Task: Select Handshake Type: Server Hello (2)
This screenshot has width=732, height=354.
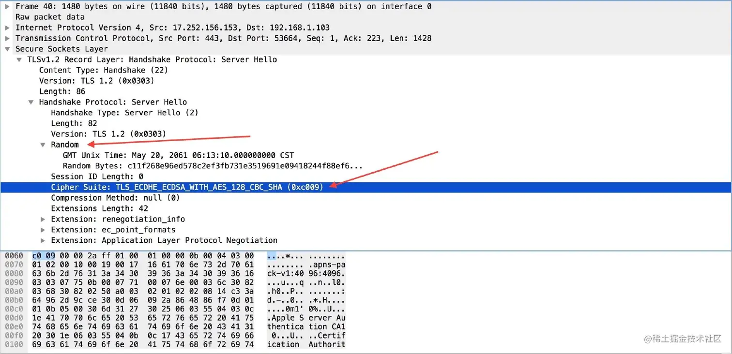Action: point(366,113)
